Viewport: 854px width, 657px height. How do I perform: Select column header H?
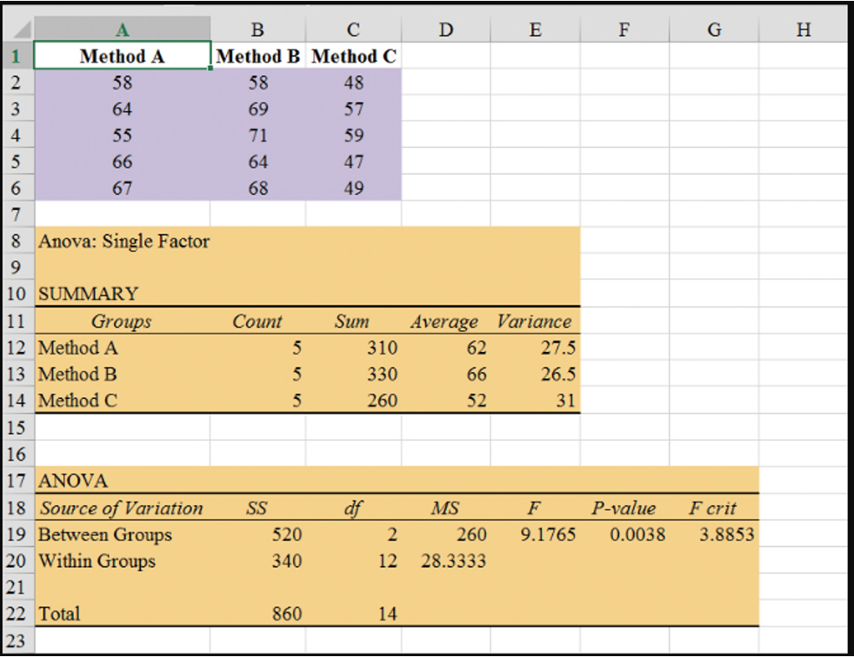pyautogui.click(x=802, y=29)
